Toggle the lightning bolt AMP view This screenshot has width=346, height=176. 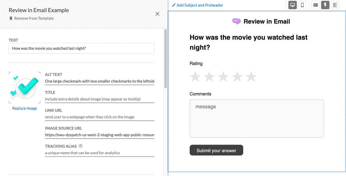(325, 5)
